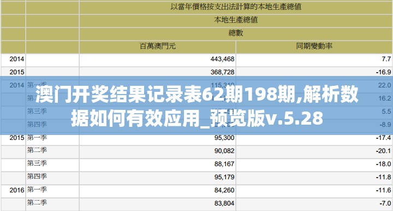Click 第二季 in the 83,804 row
393x211 pixels.
point(37,203)
